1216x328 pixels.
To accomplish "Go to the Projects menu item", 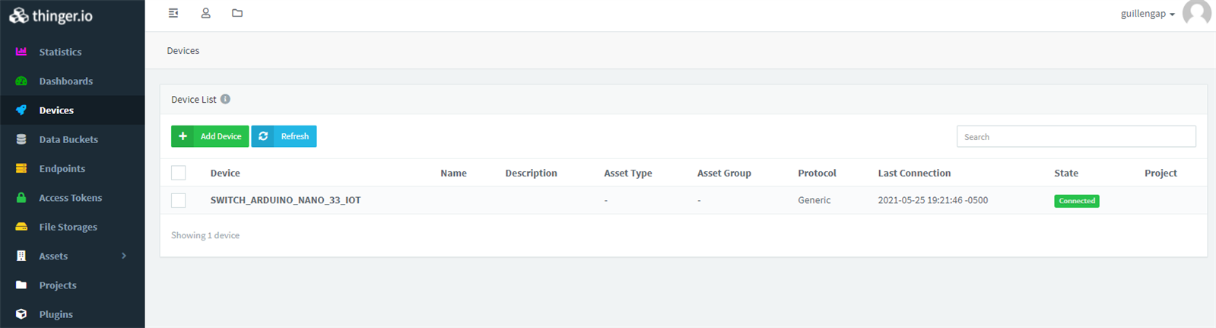I will tap(58, 285).
